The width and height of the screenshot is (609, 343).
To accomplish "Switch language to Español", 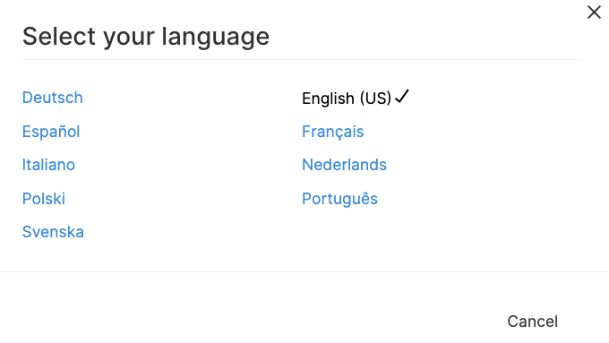I will point(51,132).
